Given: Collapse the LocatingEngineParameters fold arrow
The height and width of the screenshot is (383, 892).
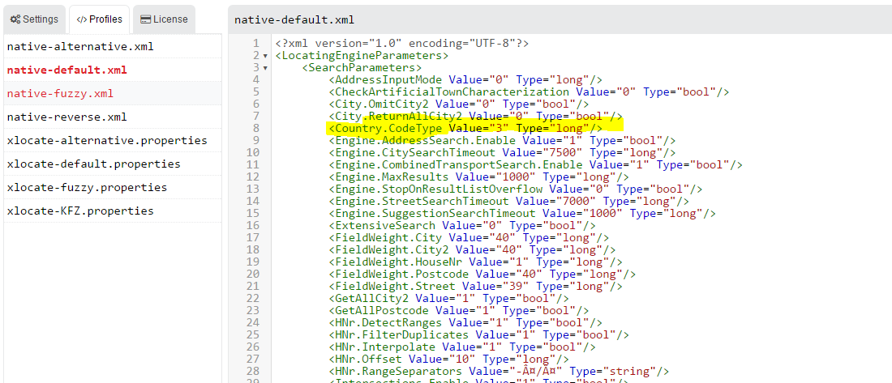Looking at the screenshot, I should (x=266, y=56).
